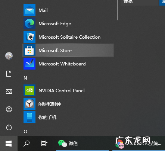
Task: Open Microsoft Solitaire Collection card icon
Action: [29, 37]
